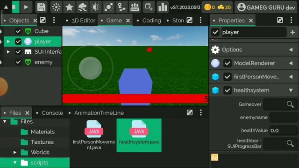
Task: Toggle the firstPersonMovement component checkbox
Action: point(228,77)
